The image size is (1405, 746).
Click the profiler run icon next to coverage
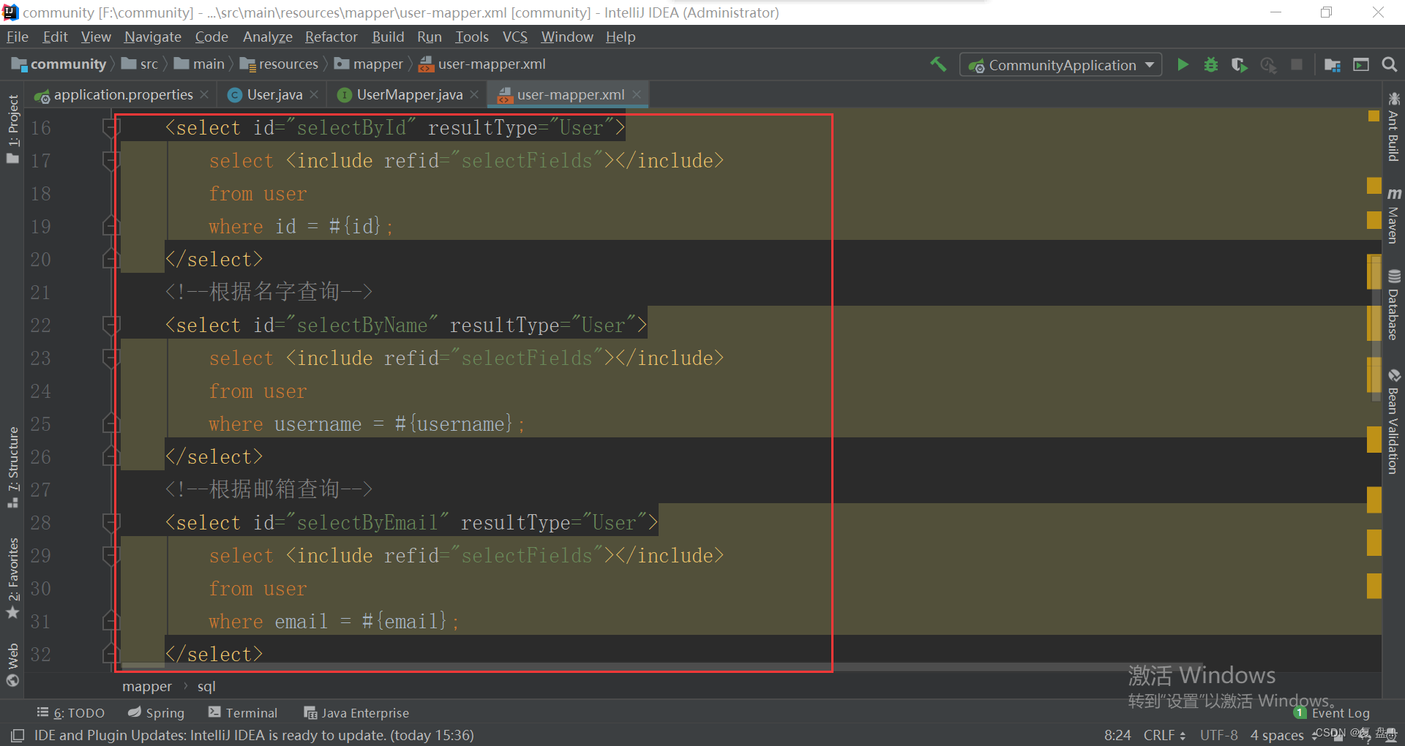[x=1268, y=65]
